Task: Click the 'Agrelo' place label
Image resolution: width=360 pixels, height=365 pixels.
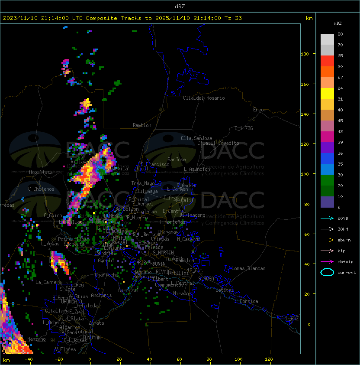Action: 106,261
